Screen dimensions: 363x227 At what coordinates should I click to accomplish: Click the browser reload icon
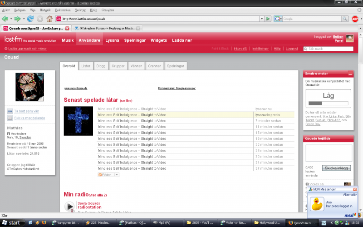coord(30,19)
